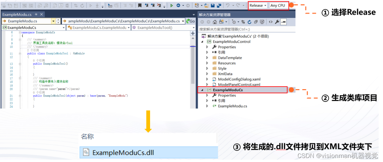Switch to the ExampleModu.cs editor tab
The height and width of the screenshot is (162, 383).
(17, 14)
